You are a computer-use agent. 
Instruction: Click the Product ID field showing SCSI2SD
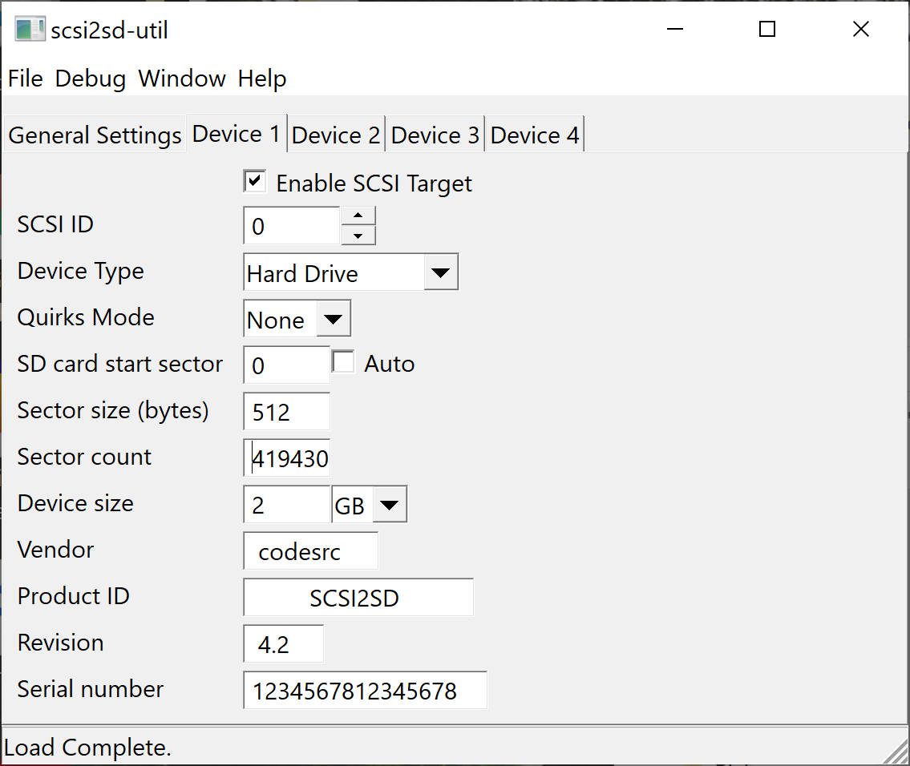(358, 597)
